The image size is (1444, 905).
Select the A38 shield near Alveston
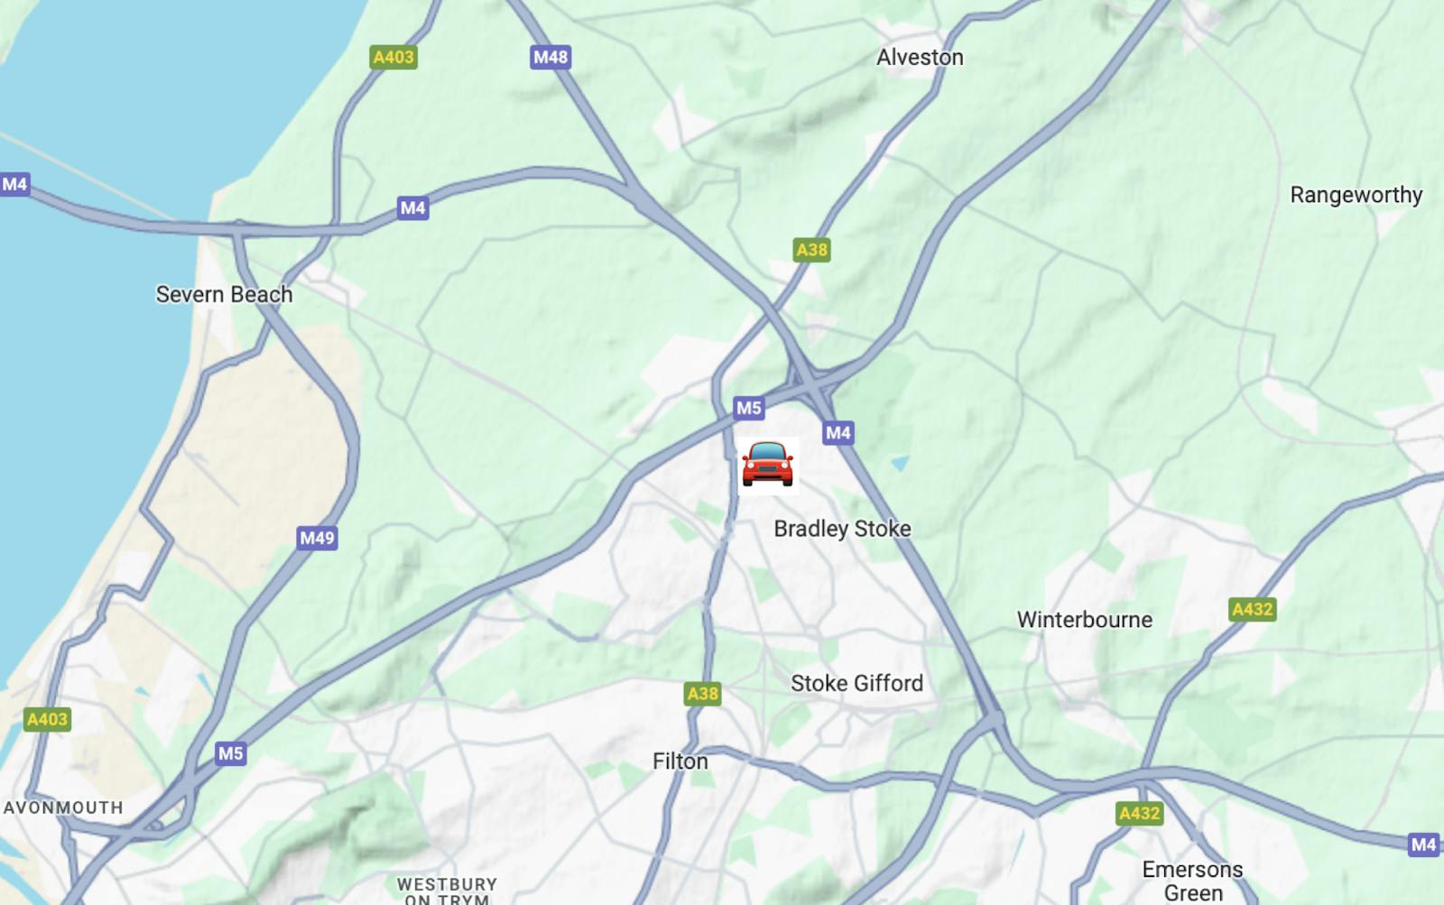[811, 250]
